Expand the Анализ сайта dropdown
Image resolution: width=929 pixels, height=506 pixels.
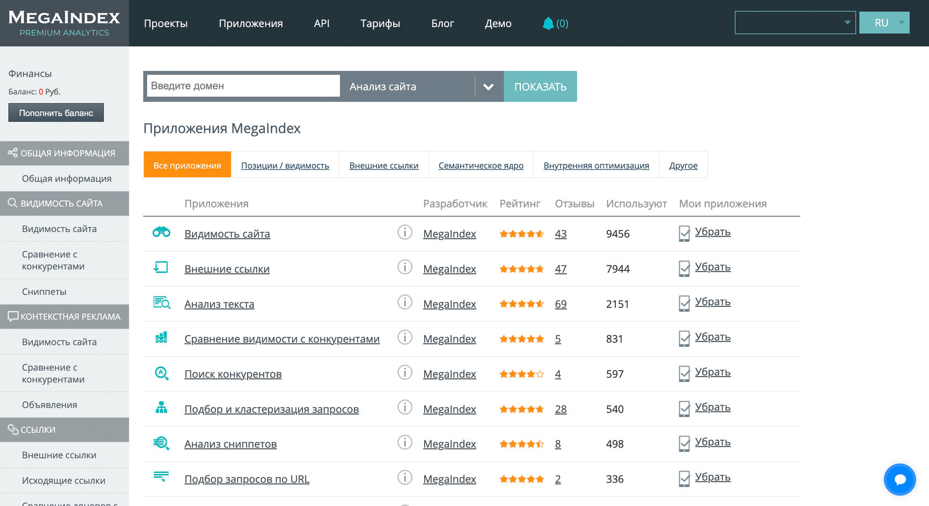tap(488, 87)
